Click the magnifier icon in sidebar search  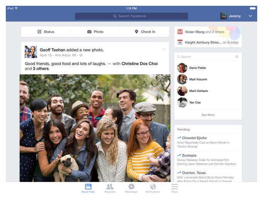[179, 57]
